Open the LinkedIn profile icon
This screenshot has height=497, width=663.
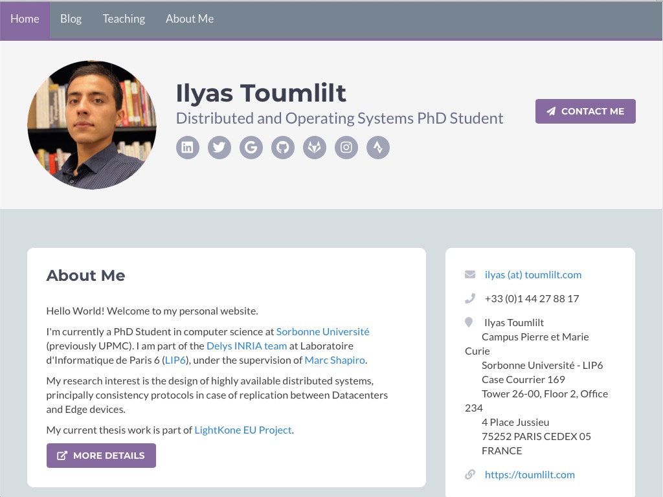tap(187, 148)
